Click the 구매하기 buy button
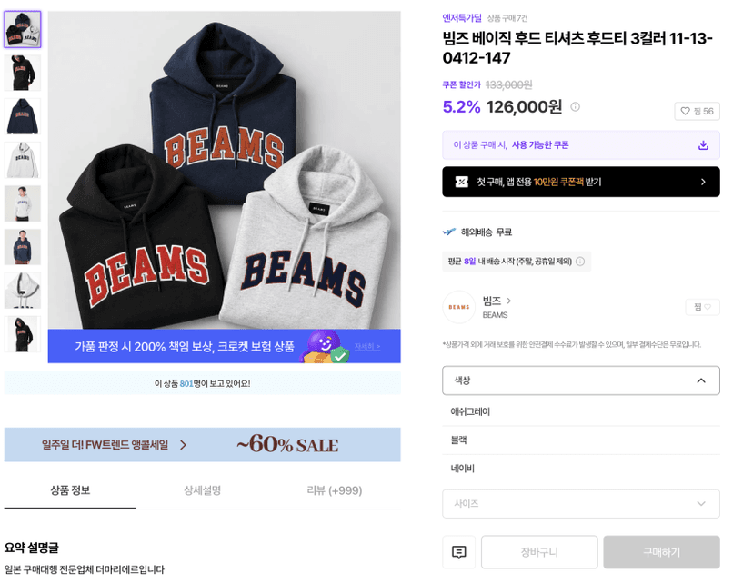The height and width of the screenshot is (583, 753). 661,552
